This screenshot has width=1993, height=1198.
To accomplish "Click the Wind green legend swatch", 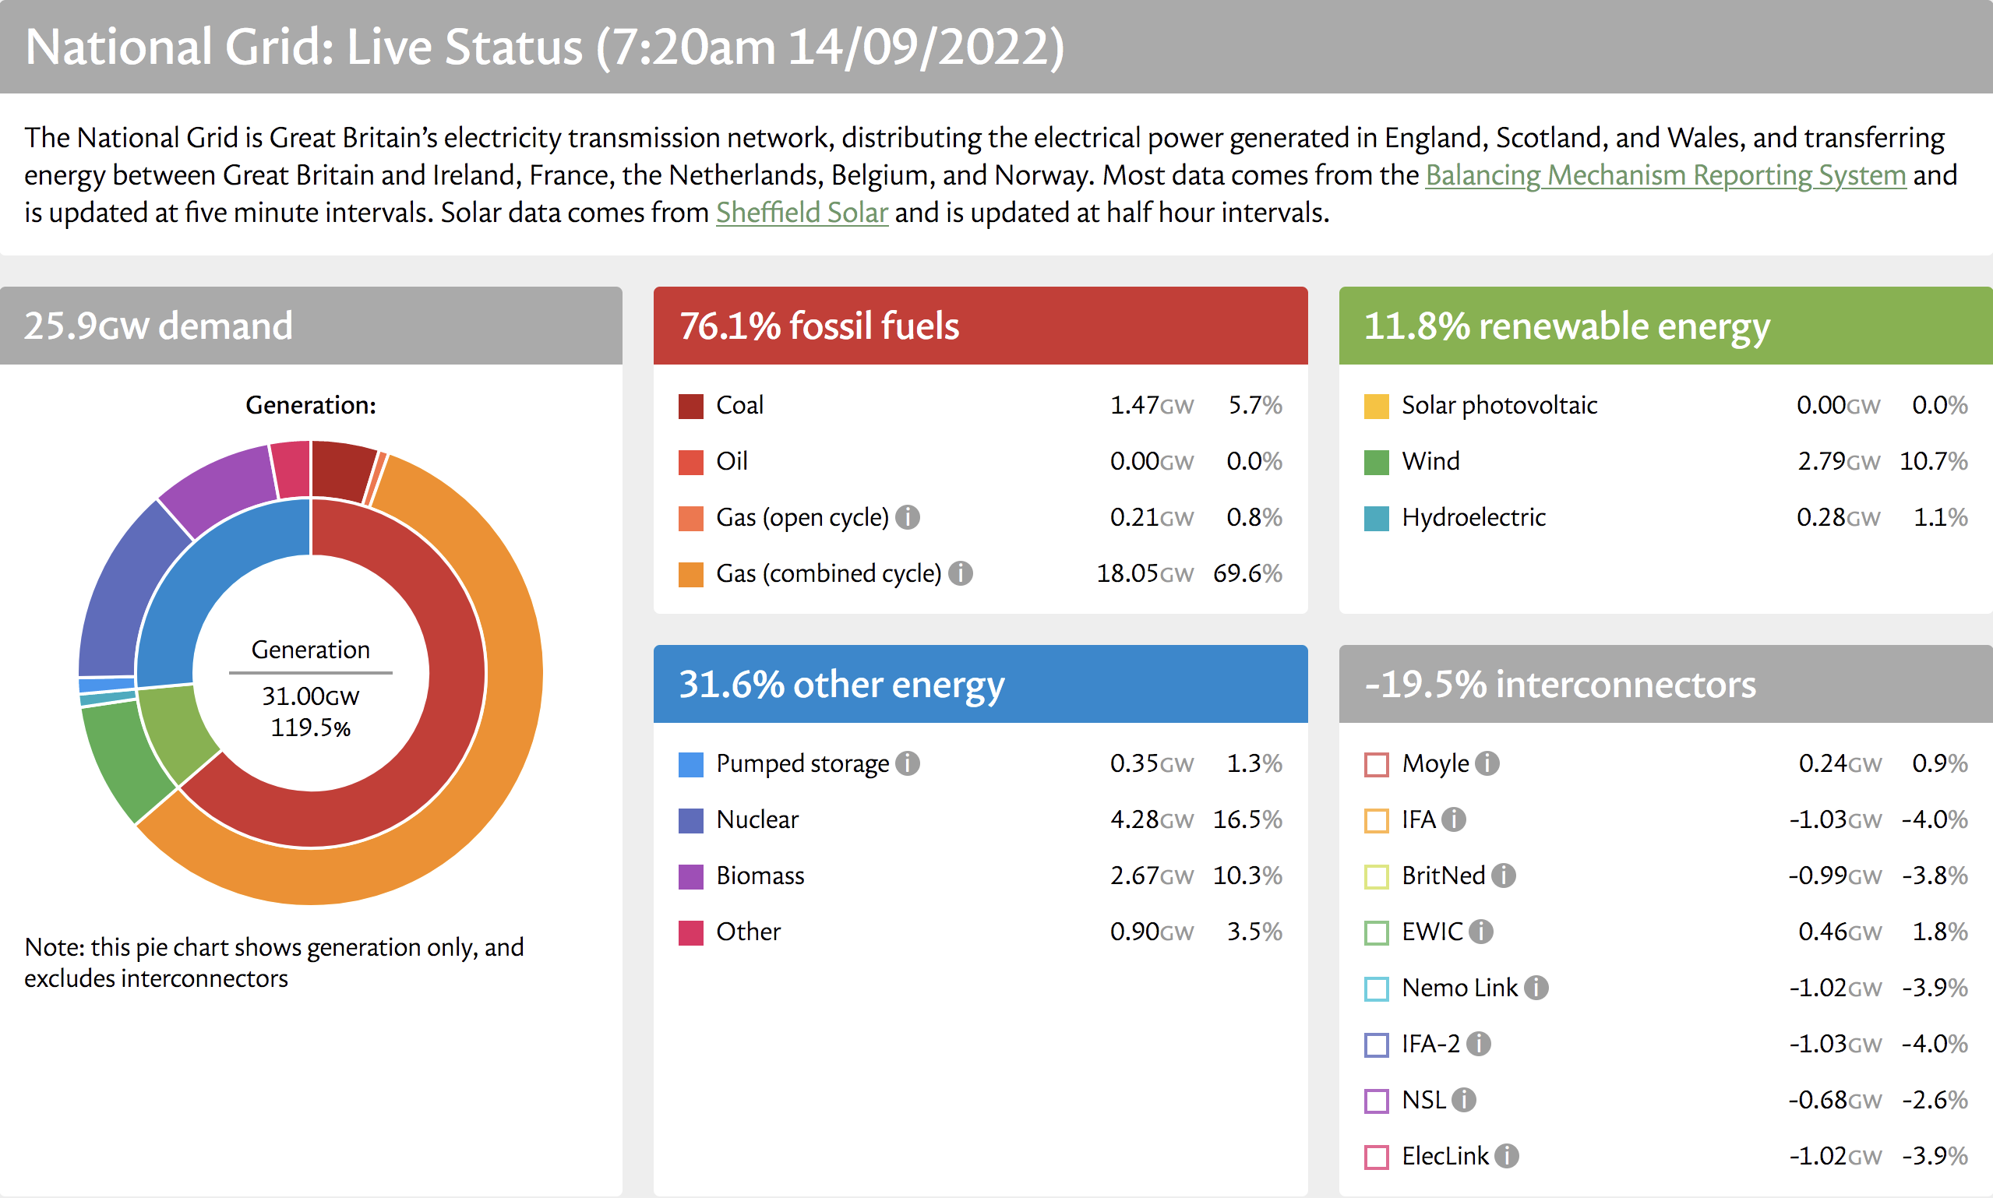I will coord(1375,463).
